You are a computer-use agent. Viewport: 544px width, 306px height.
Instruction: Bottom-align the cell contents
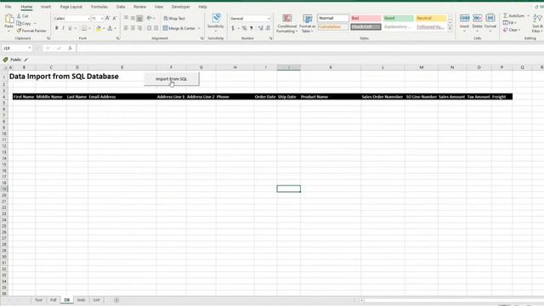[x=139, y=19]
